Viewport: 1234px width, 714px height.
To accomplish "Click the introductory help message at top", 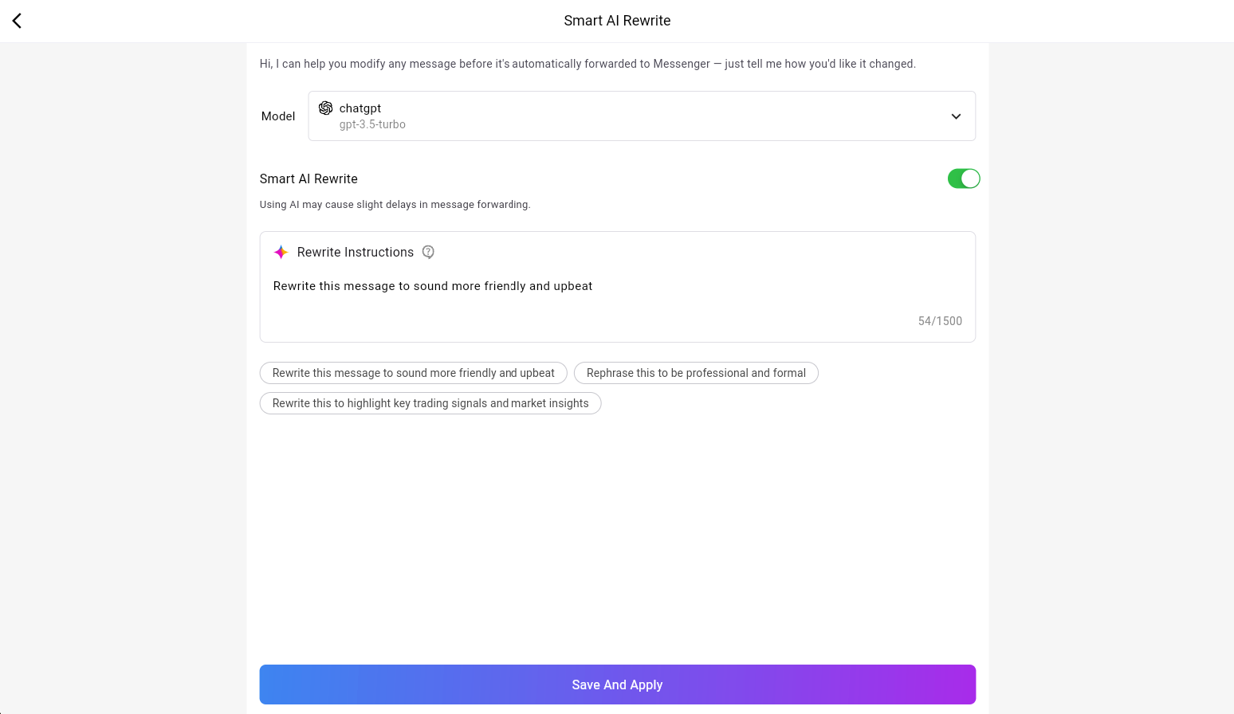I will pyautogui.click(x=588, y=64).
